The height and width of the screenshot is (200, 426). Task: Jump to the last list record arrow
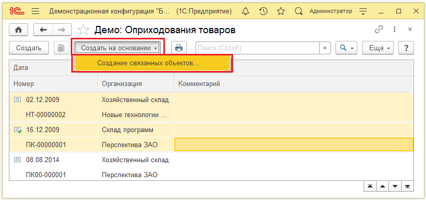[407, 186]
